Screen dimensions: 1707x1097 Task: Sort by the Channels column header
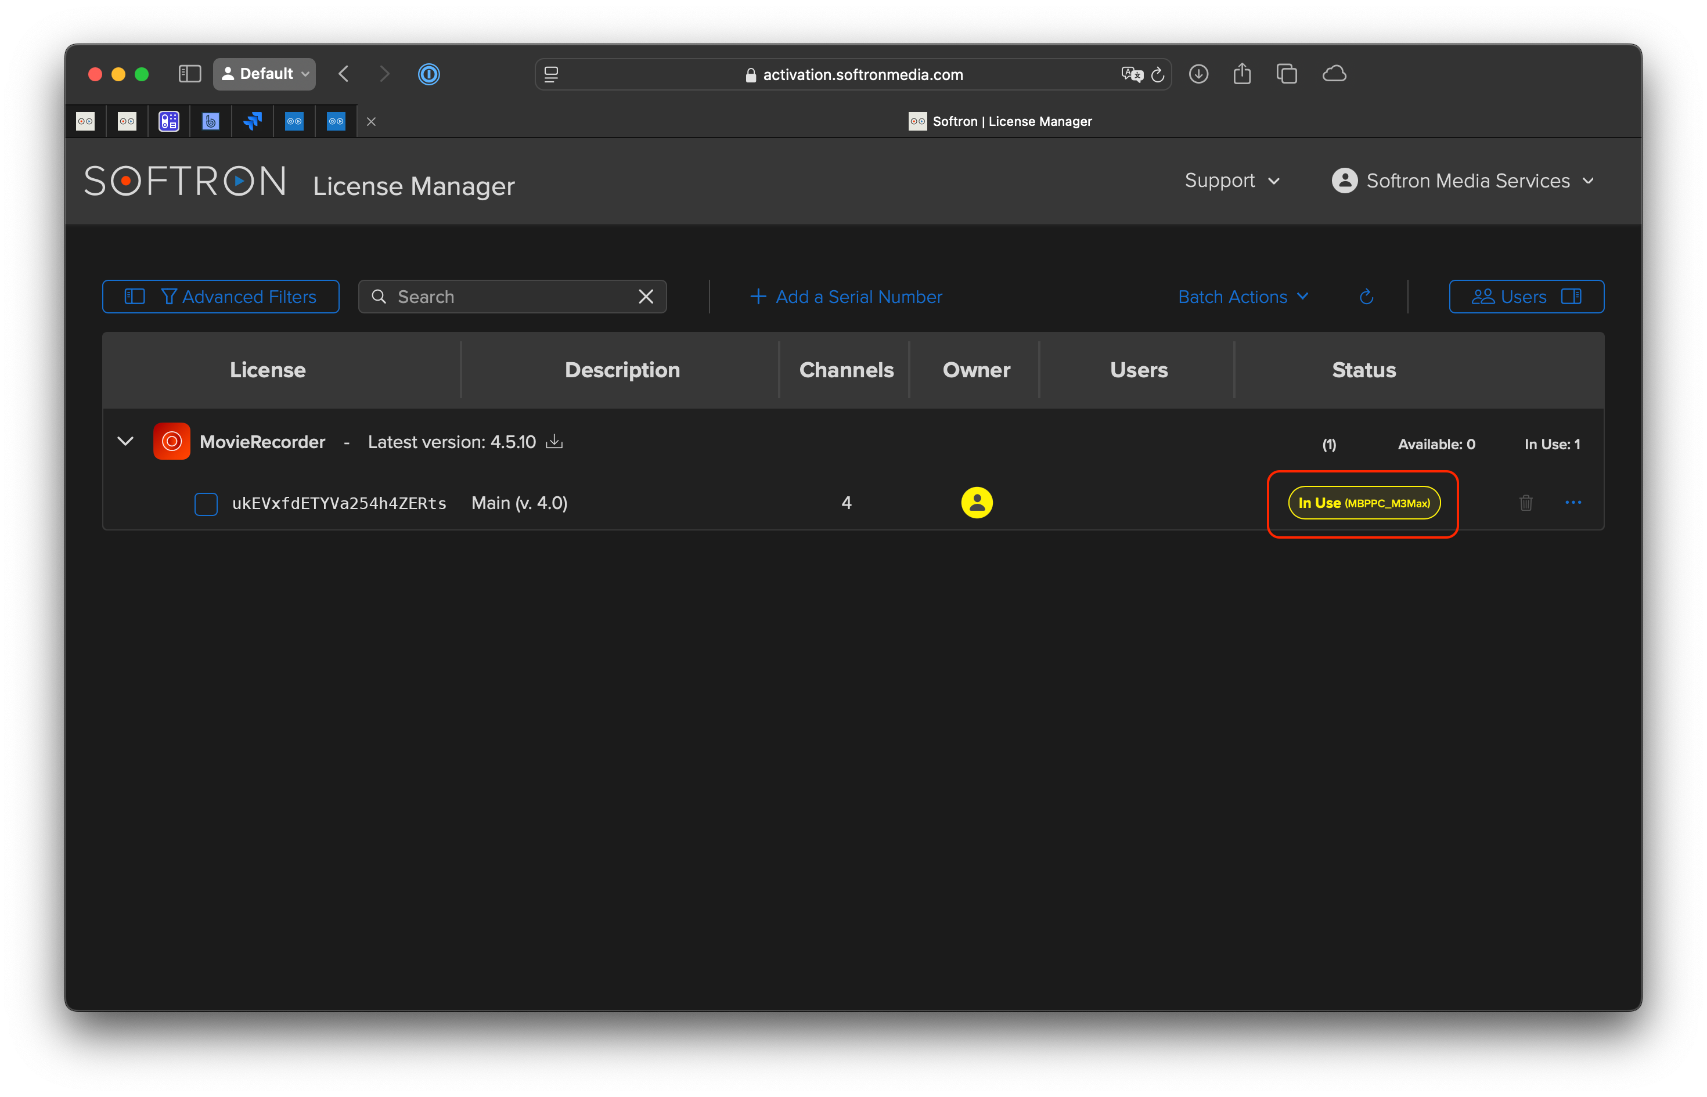coord(847,370)
